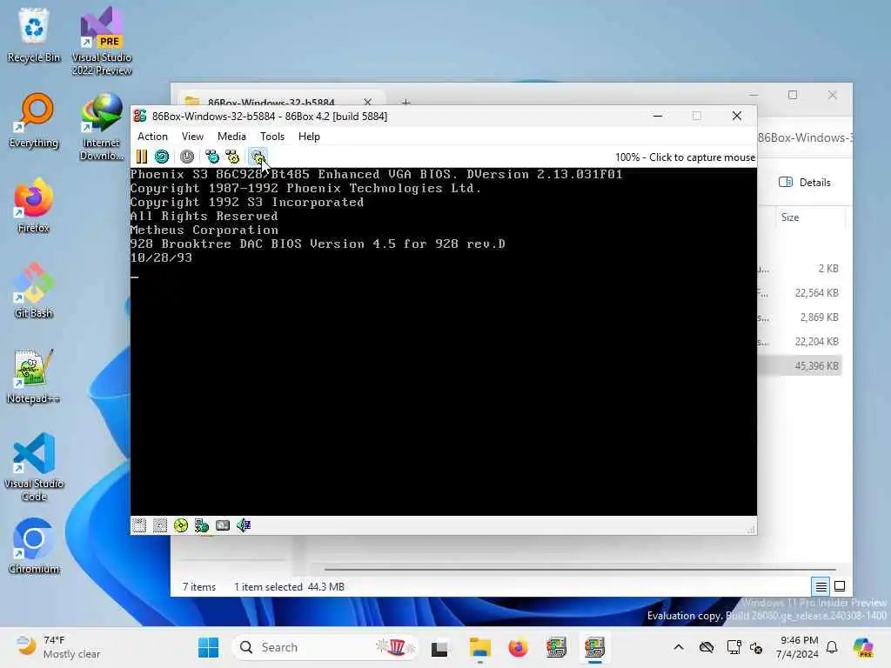Open File Explorer from taskbar

click(480, 647)
